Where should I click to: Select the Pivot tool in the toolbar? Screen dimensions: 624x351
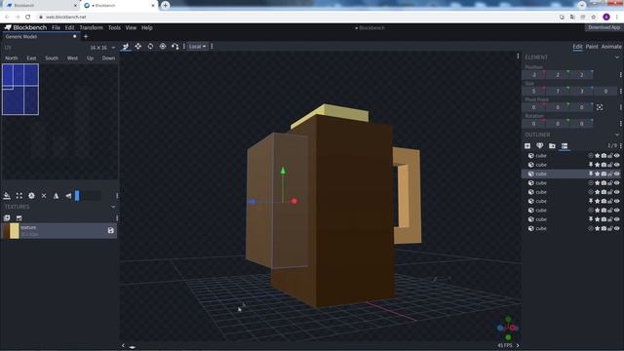tap(163, 47)
